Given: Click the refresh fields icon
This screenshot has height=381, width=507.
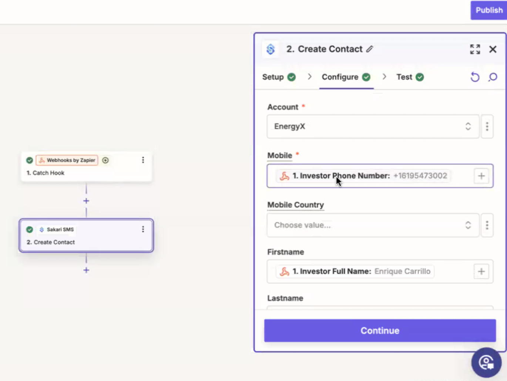Looking at the screenshot, I should click(x=475, y=77).
